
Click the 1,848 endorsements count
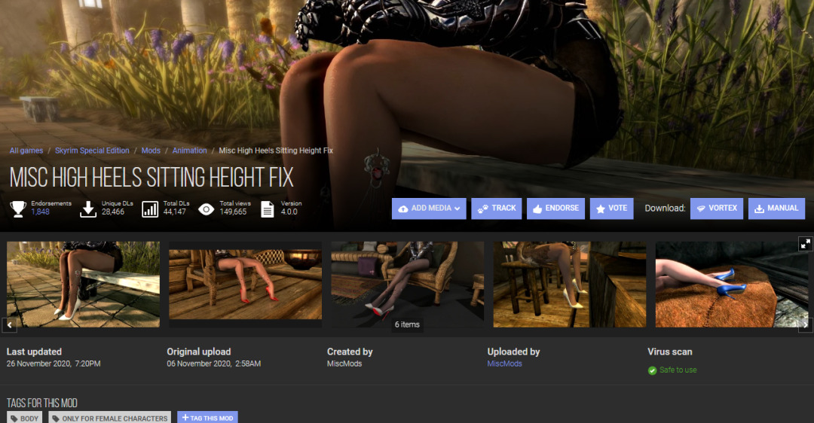(x=40, y=212)
